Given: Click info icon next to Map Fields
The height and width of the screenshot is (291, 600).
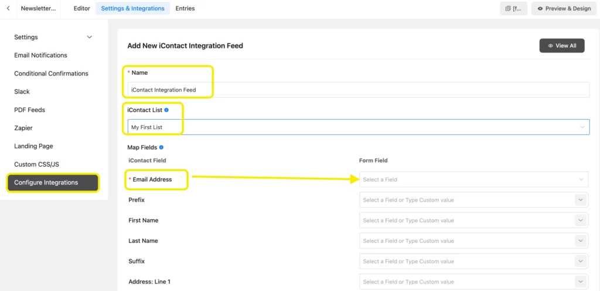Looking at the screenshot, I should click(x=161, y=147).
